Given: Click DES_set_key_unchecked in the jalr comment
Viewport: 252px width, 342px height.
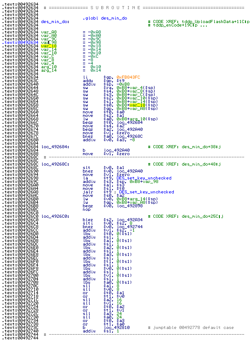Looking at the screenshot, I should click(146, 192).
